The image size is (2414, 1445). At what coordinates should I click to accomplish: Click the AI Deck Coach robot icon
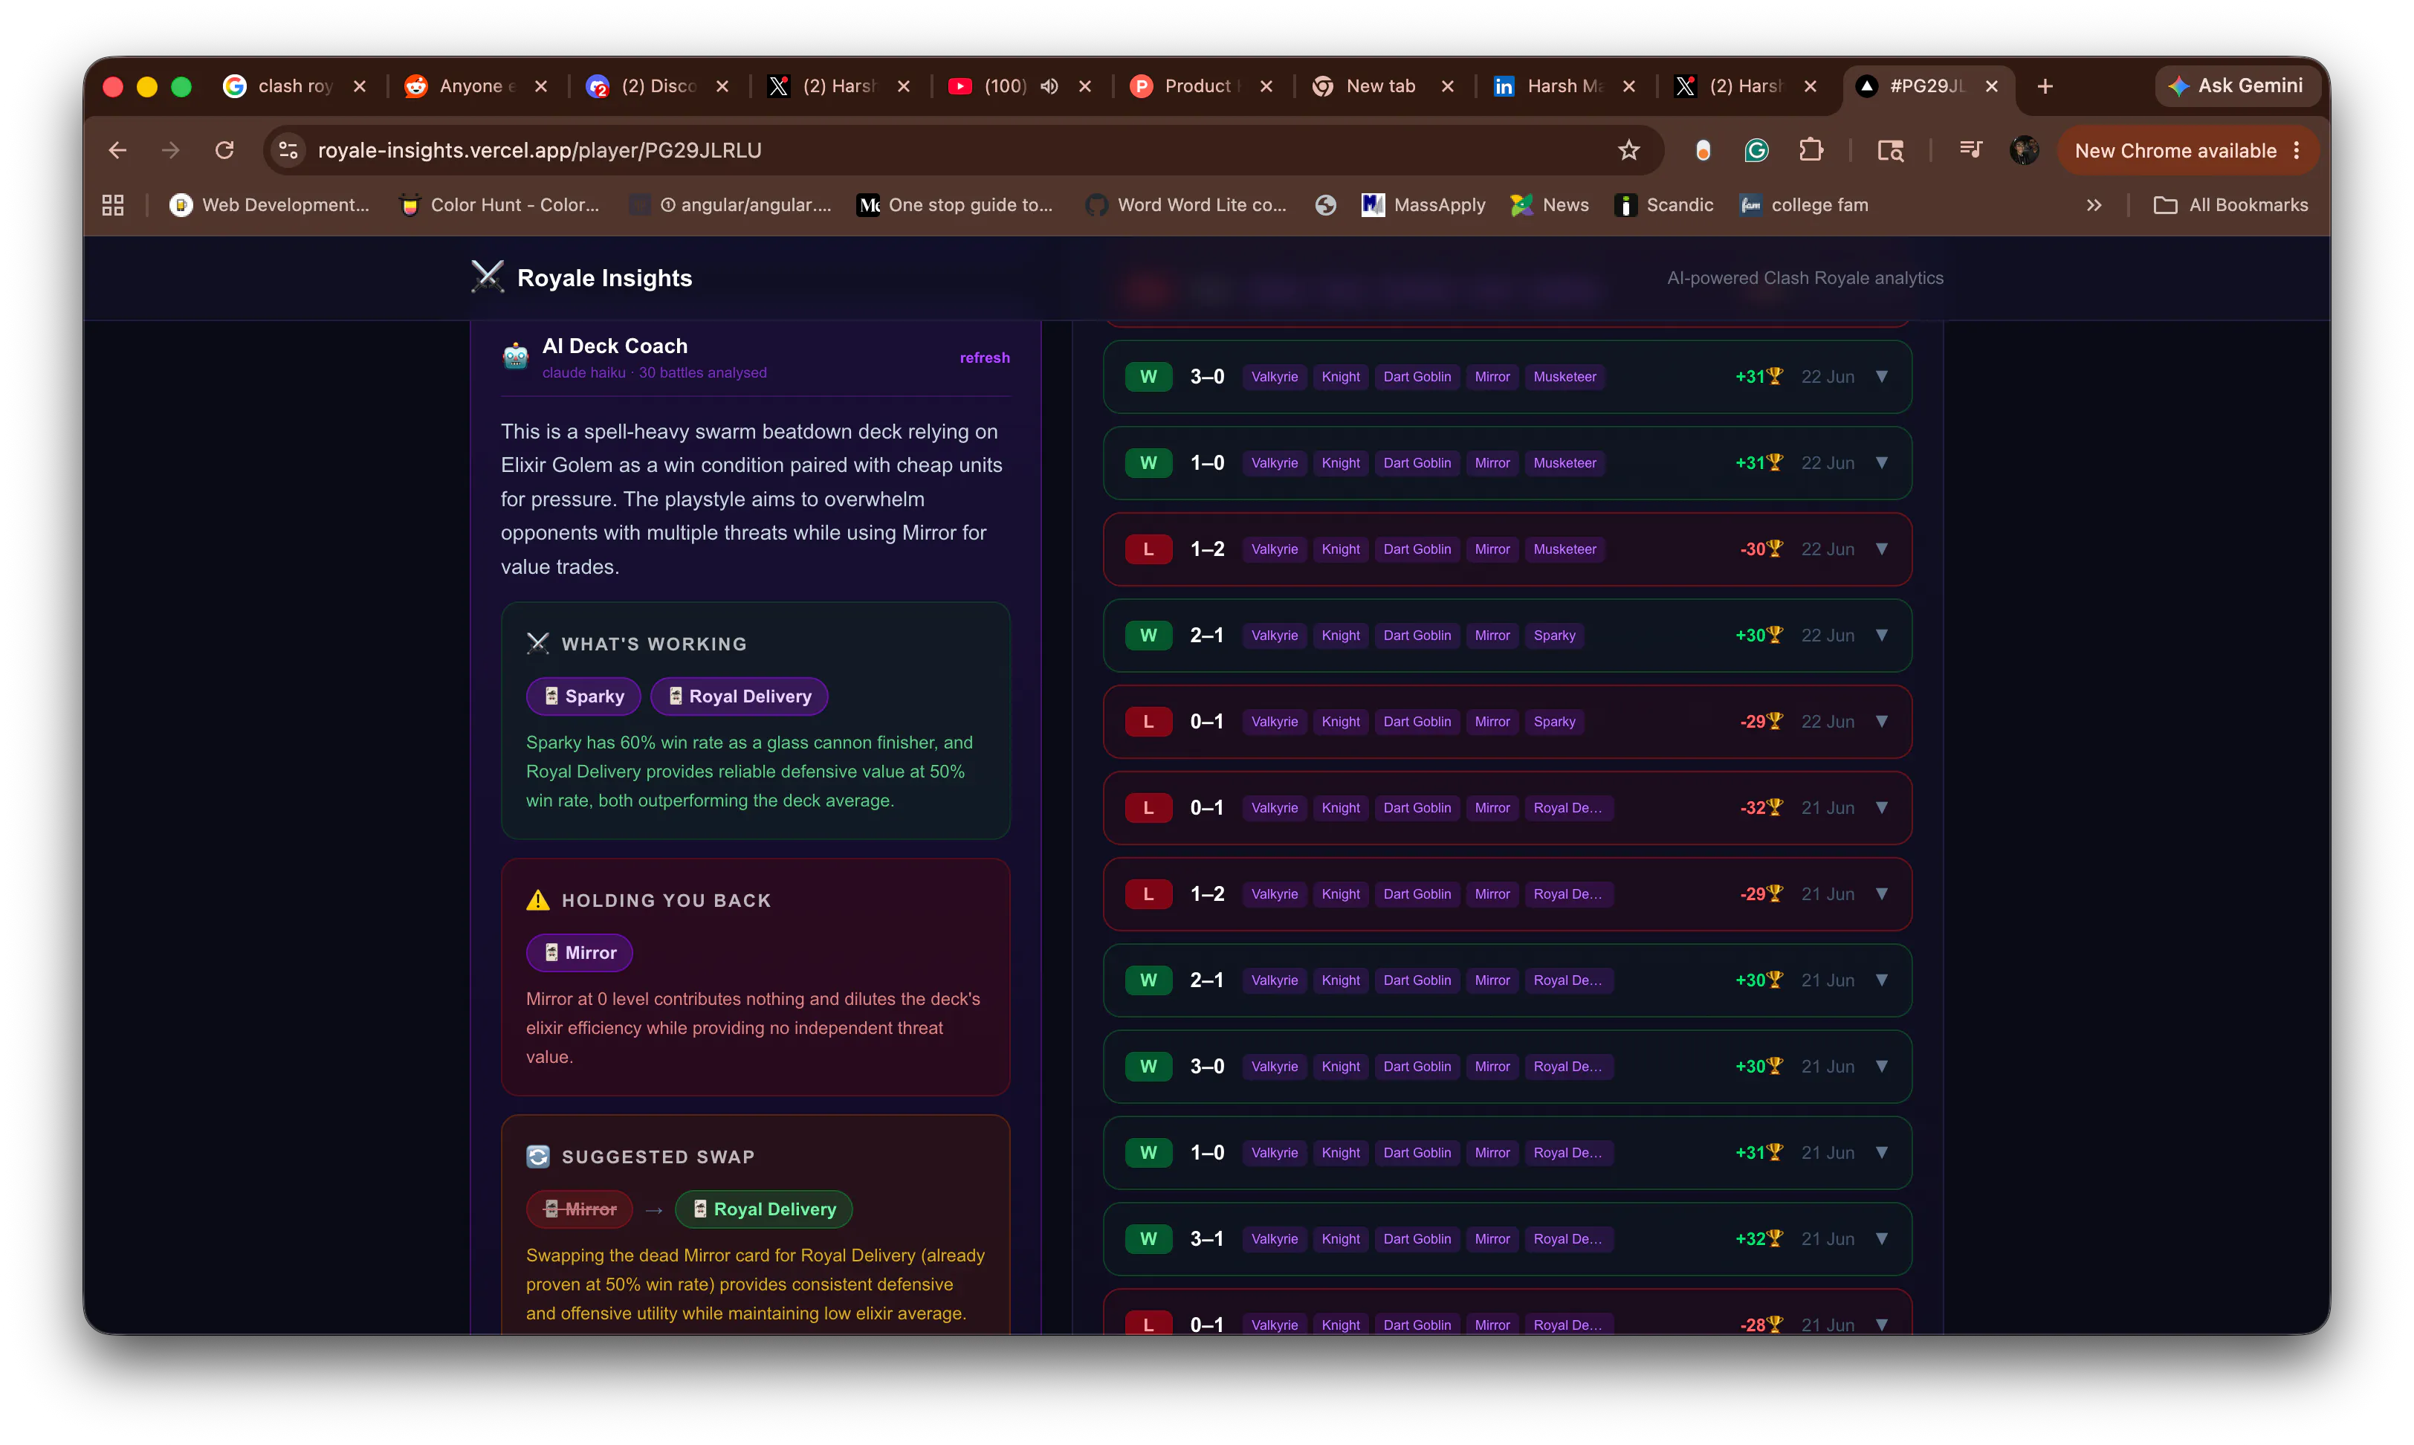click(x=515, y=356)
